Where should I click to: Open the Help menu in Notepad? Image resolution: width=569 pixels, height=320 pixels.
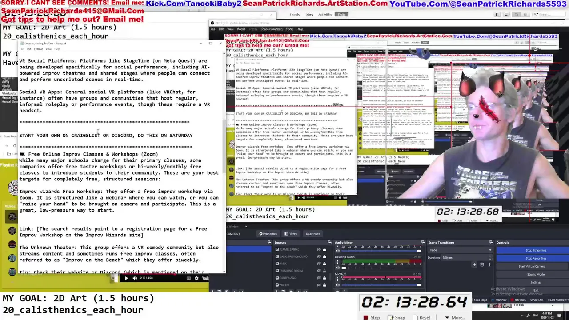pos(57,49)
